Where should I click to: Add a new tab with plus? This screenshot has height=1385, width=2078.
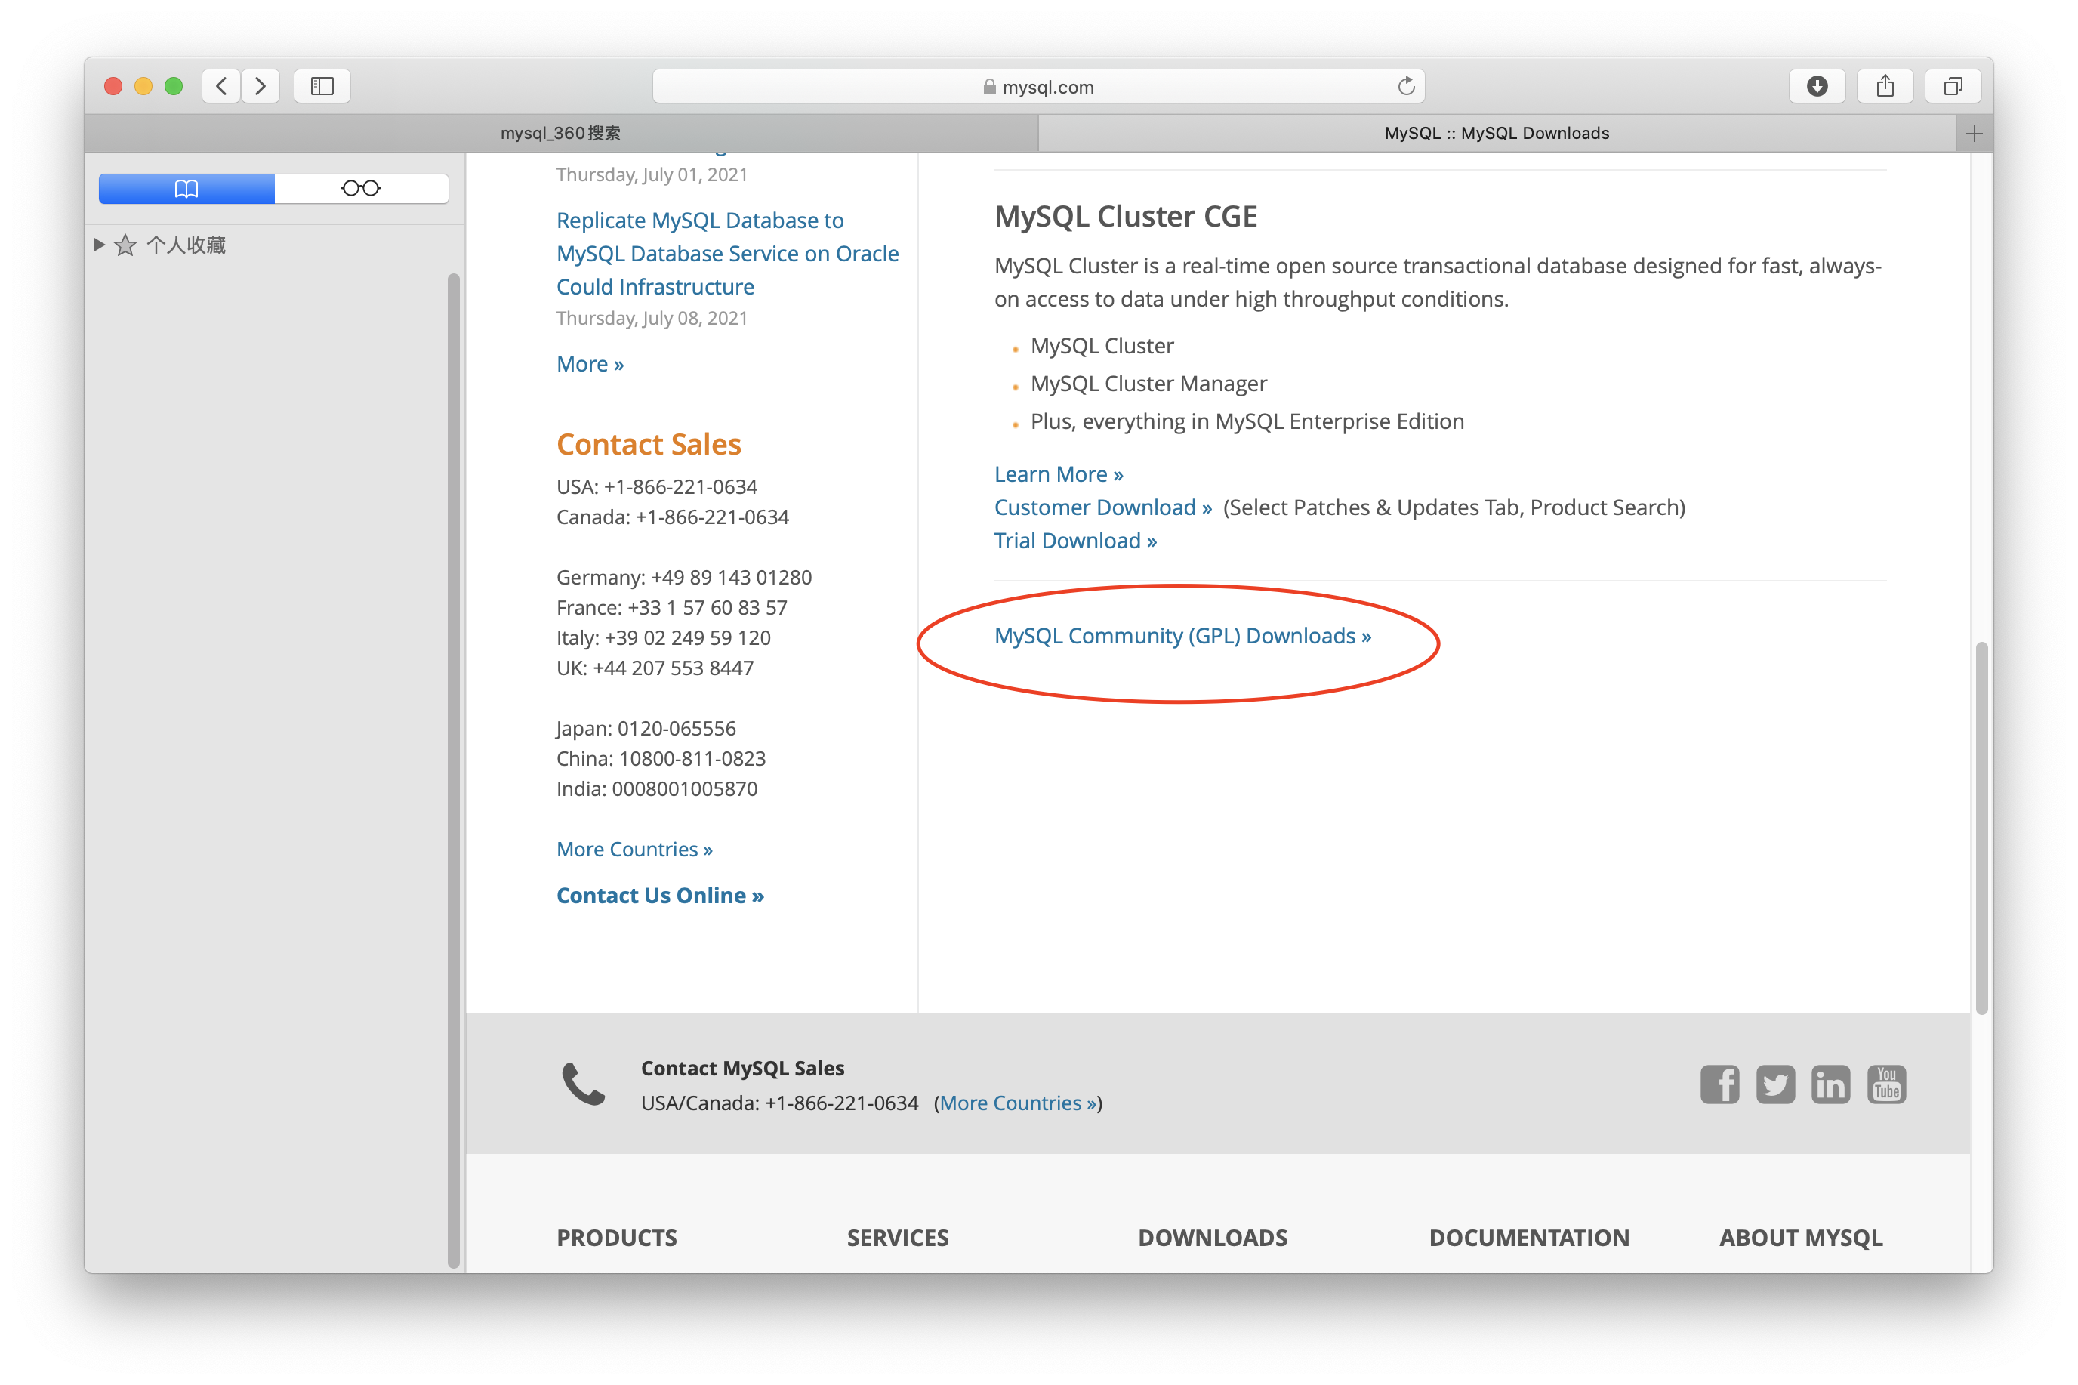[1975, 134]
